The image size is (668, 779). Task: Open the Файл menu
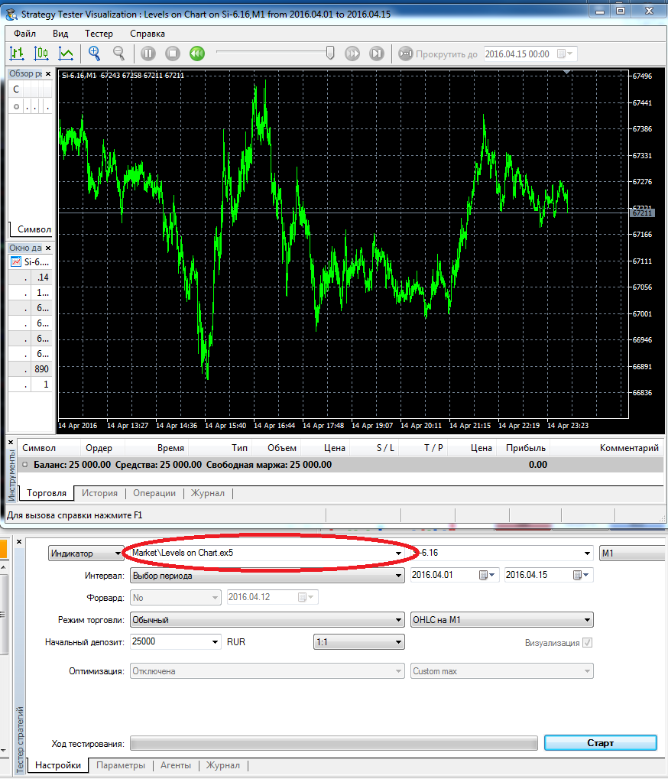point(24,34)
